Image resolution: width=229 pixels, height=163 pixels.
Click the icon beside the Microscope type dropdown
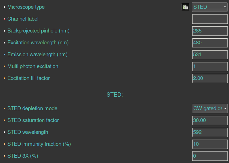coord(185,7)
